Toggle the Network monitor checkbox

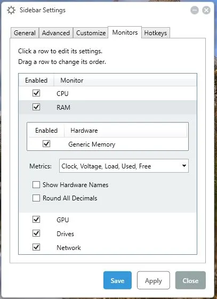click(36, 247)
